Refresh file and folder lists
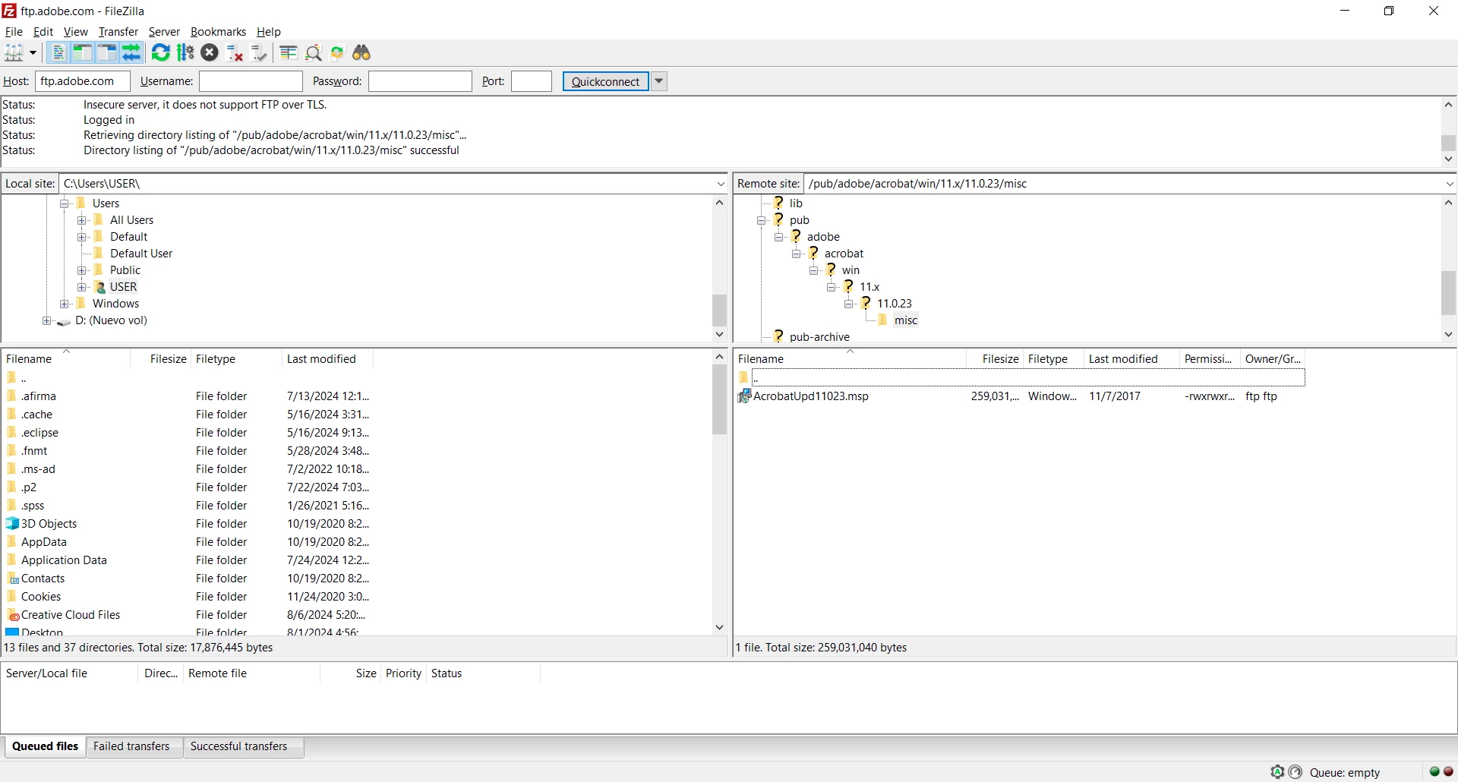This screenshot has height=782, width=1458. tap(161, 52)
